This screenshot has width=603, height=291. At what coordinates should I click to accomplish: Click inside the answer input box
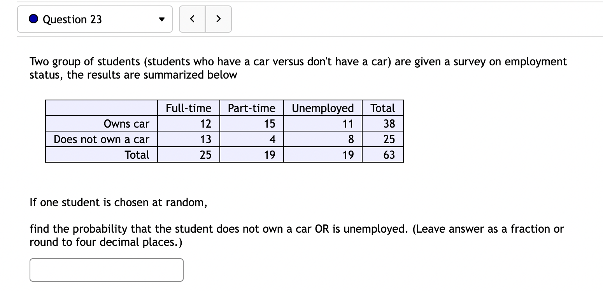point(106,270)
